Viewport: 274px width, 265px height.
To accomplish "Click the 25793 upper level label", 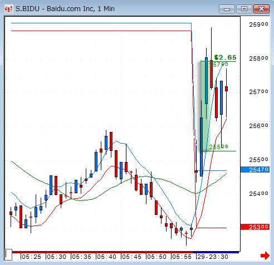I will click(218, 65).
